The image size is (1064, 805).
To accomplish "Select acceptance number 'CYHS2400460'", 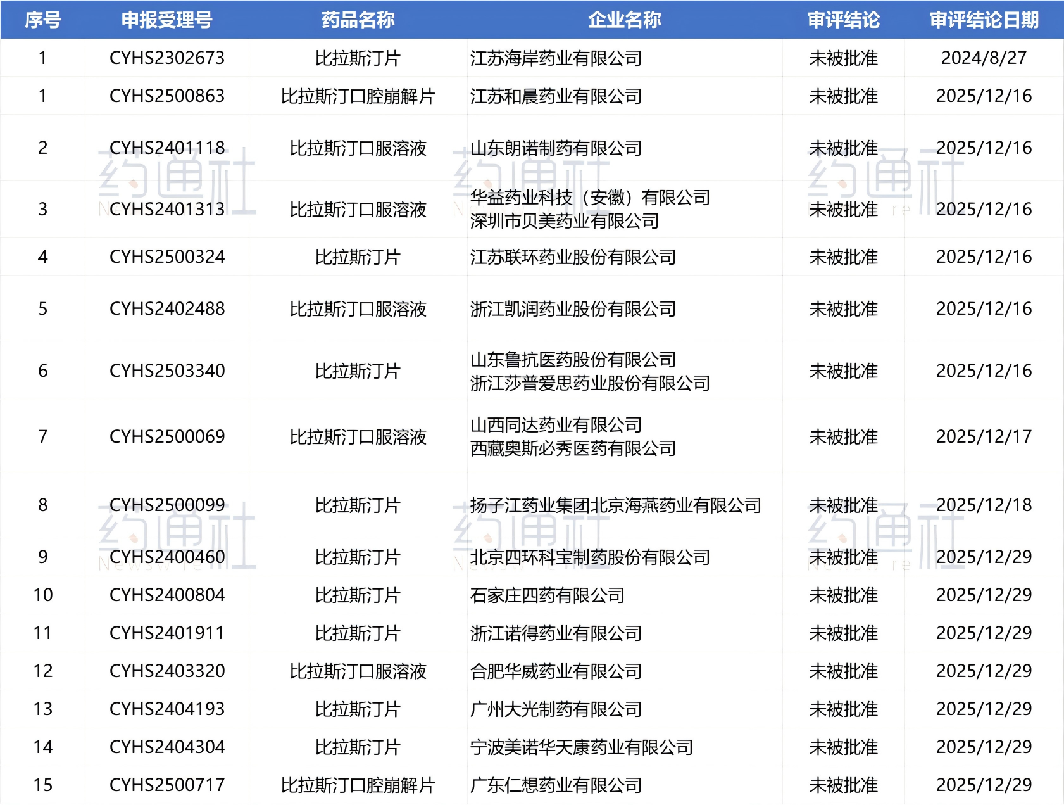I will tap(167, 557).
